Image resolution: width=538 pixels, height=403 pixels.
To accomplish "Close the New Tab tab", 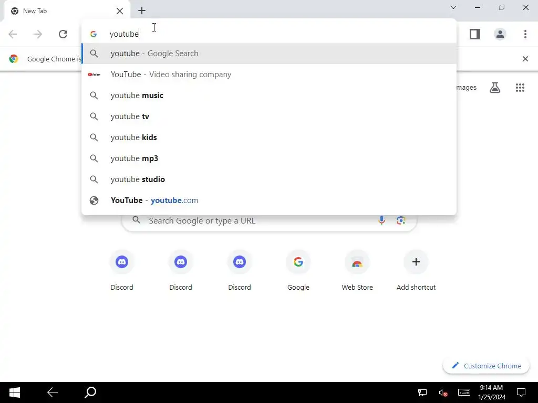I will (120, 11).
